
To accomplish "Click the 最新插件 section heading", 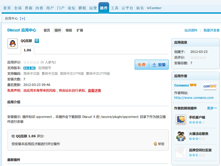I will click(14, 160).
